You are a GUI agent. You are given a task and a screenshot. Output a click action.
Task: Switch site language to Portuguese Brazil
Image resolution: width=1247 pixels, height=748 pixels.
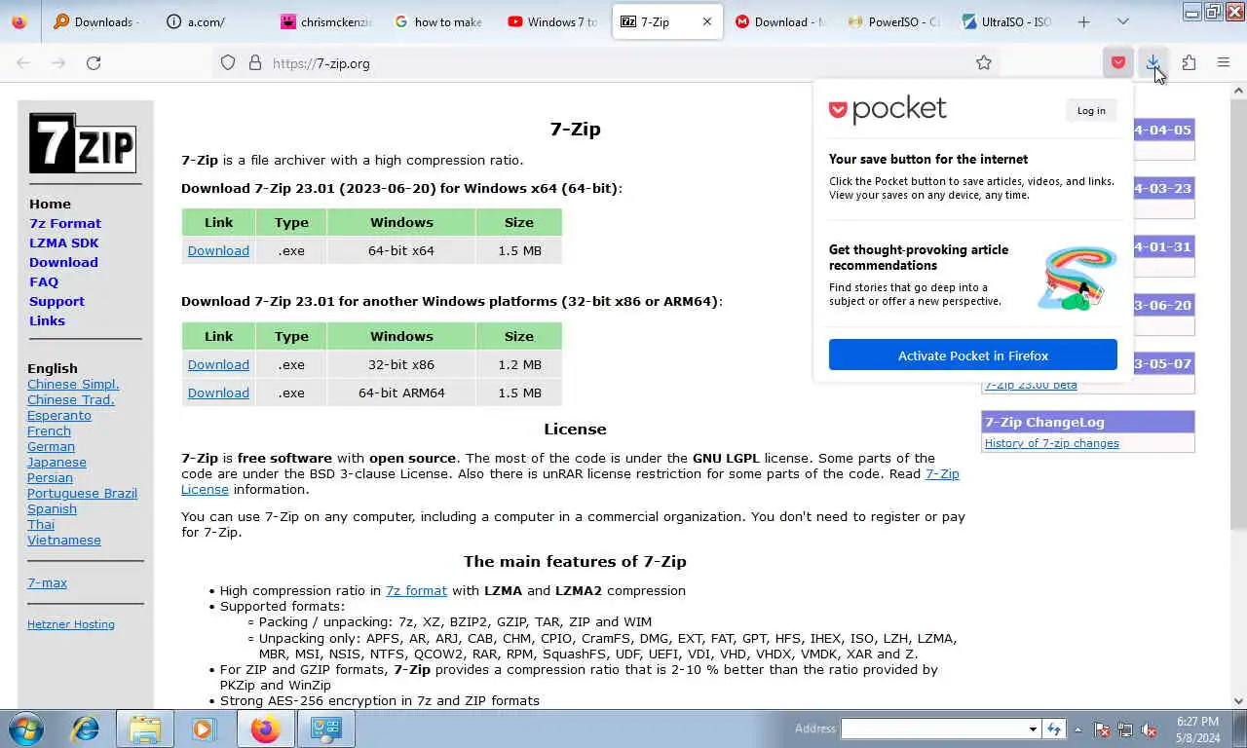[x=82, y=493]
